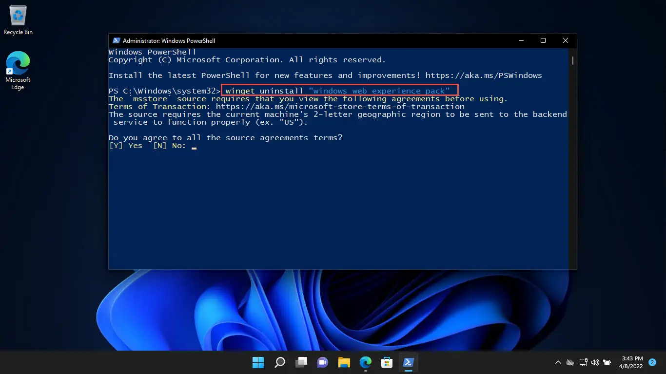Click the '[Y] Yes' prompt text
The width and height of the screenshot is (666, 374).
click(125, 146)
